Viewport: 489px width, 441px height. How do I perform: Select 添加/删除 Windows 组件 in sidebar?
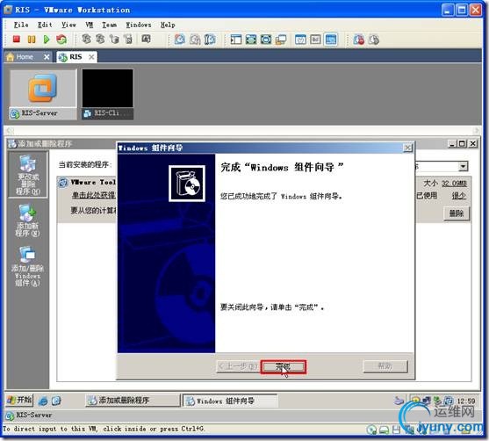point(28,266)
